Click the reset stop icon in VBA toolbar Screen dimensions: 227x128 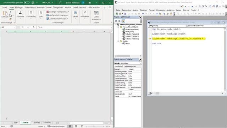157,14
